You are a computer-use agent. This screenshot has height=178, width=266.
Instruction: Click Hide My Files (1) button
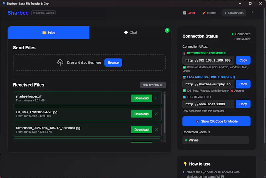(153, 85)
